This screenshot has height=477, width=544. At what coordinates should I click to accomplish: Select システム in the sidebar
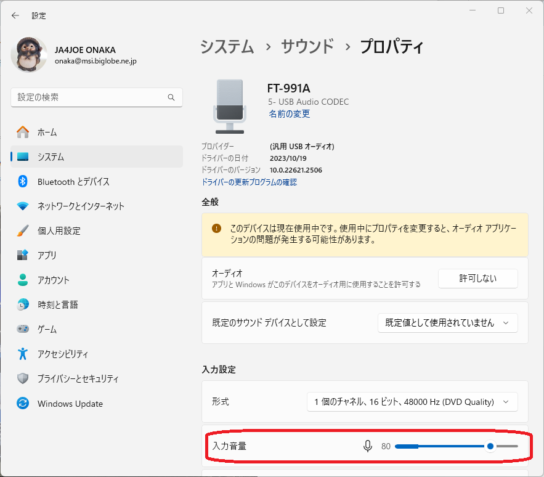(x=97, y=157)
